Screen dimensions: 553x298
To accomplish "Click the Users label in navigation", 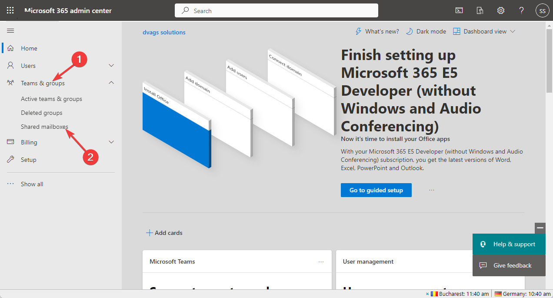I will pos(28,66).
